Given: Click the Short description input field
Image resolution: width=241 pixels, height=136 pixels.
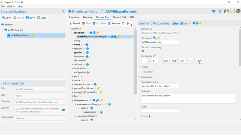Looking at the screenshot, I should [160, 86].
